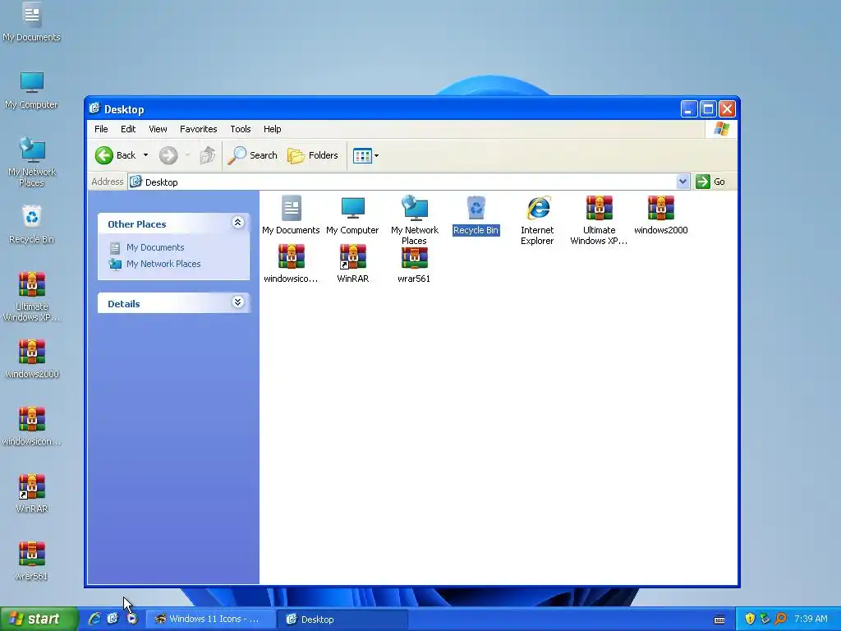Open the View menu
The image size is (841, 631).
tap(158, 129)
